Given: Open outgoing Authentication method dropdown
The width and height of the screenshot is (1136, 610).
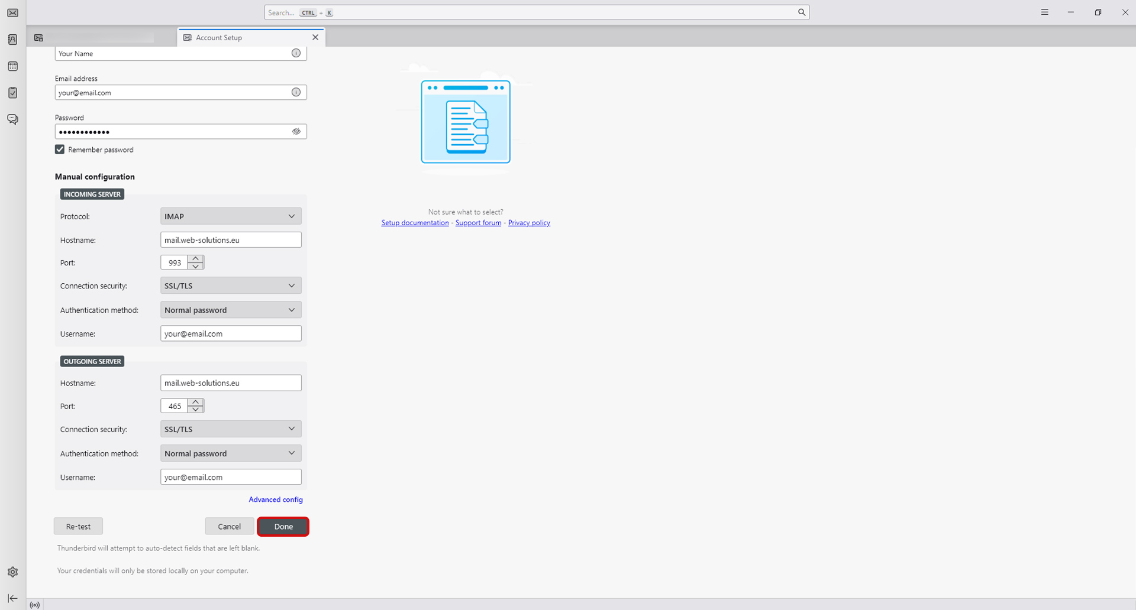Looking at the screenshot, I should (231, 453).
